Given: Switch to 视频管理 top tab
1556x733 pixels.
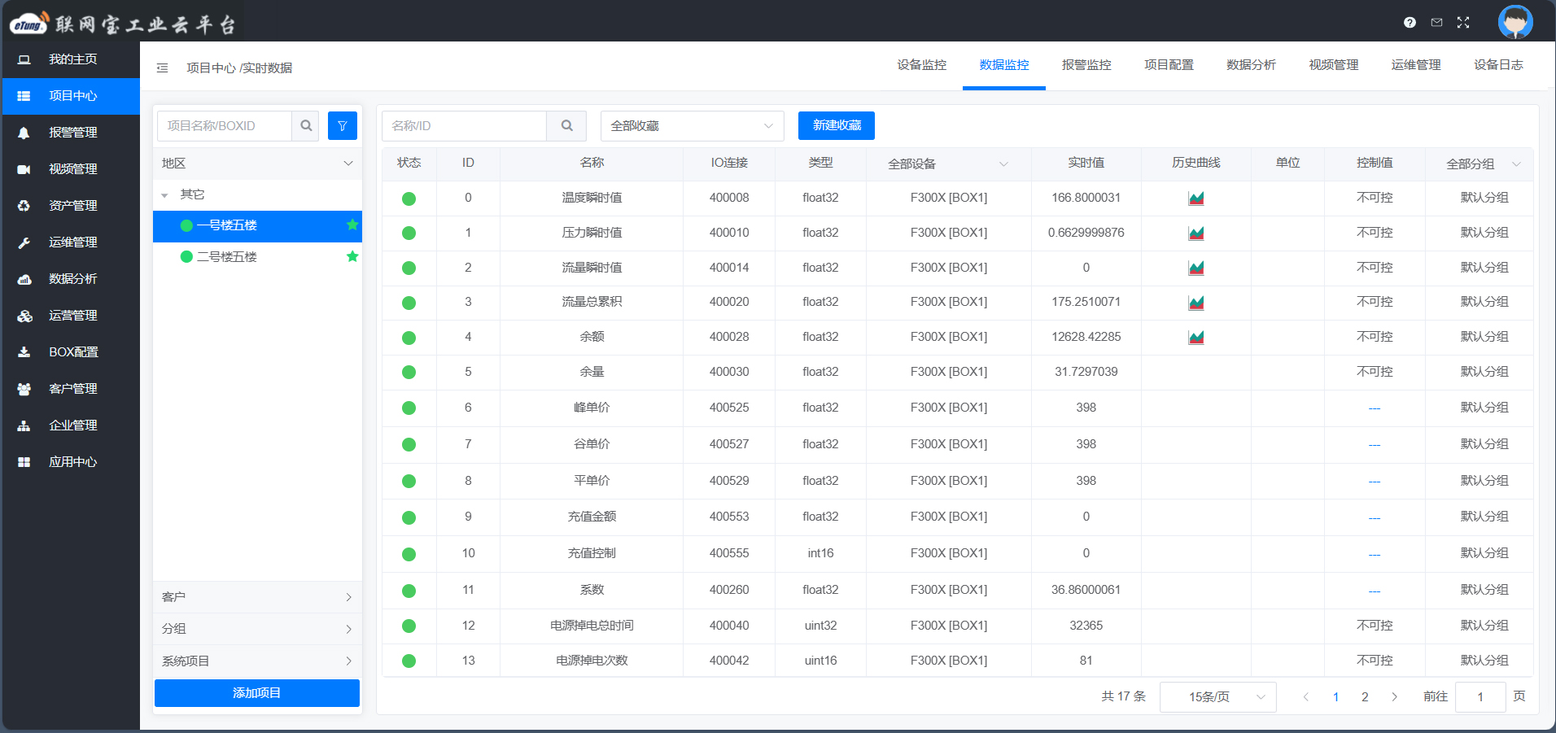Looking at the screenshot, I should tap(1333, 65).
